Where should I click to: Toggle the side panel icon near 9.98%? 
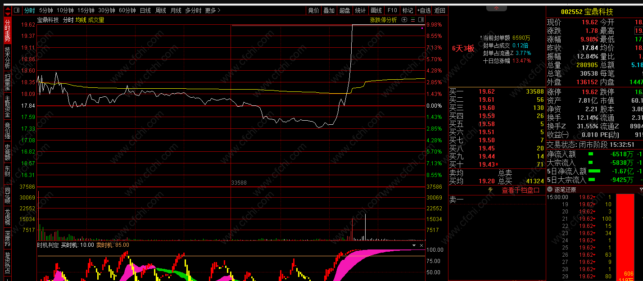pos(421,20)
